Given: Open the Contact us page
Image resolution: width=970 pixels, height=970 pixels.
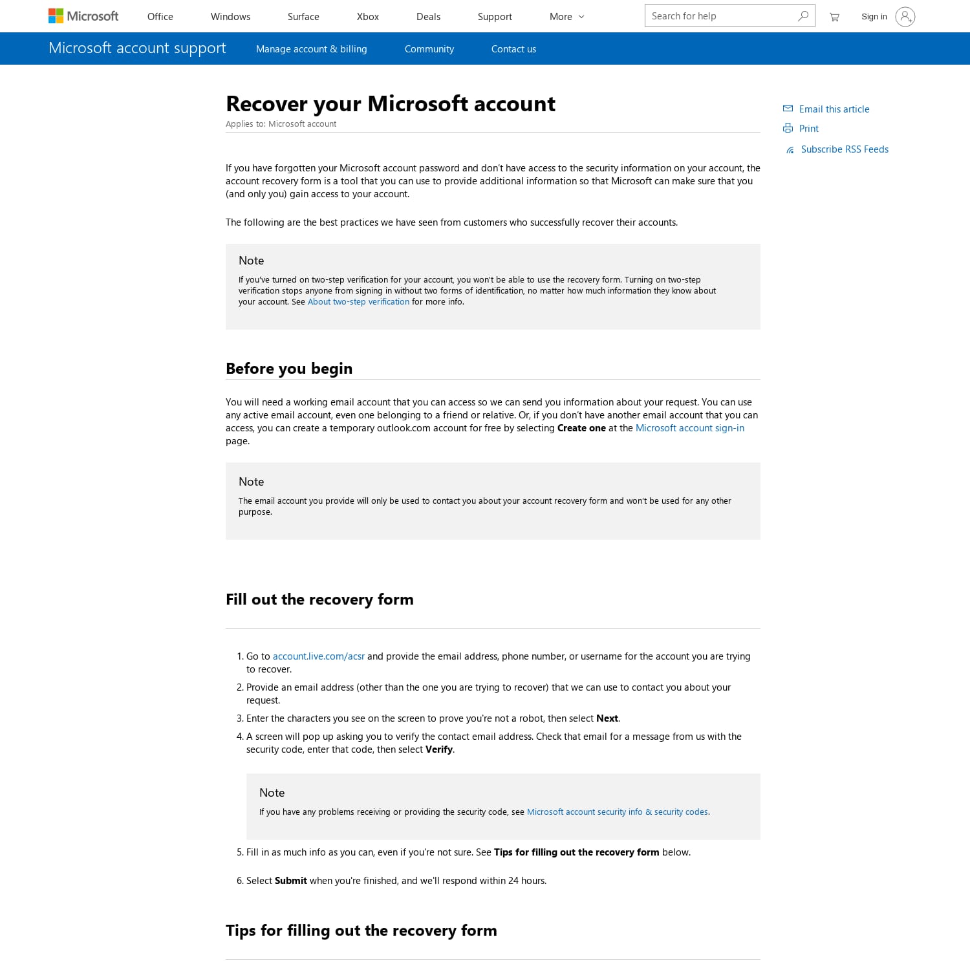Looking at the screenshot, I should (x=513, y=49).
